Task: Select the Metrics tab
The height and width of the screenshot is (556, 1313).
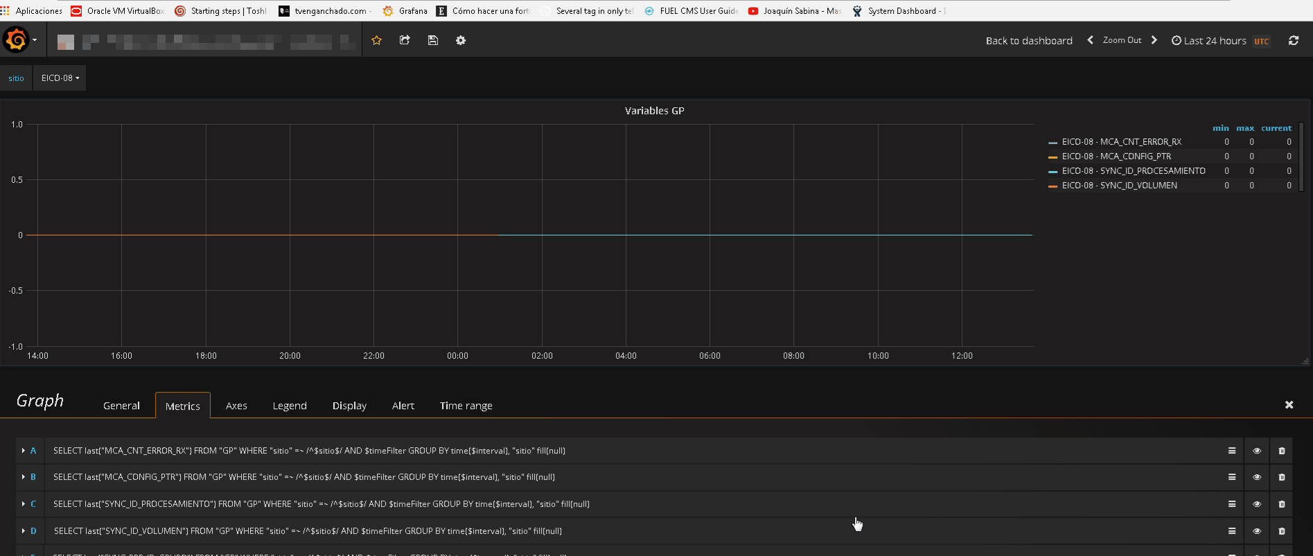Action: click(x=183, y=406)
